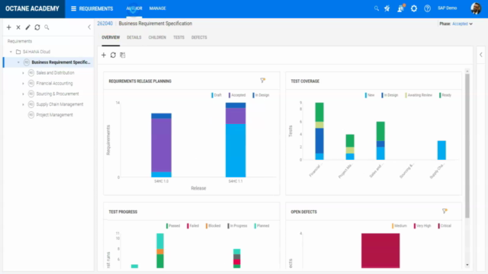Switch to the Overview tab
The width and height of the screenshot is (488, 274).
pos(111,37)
